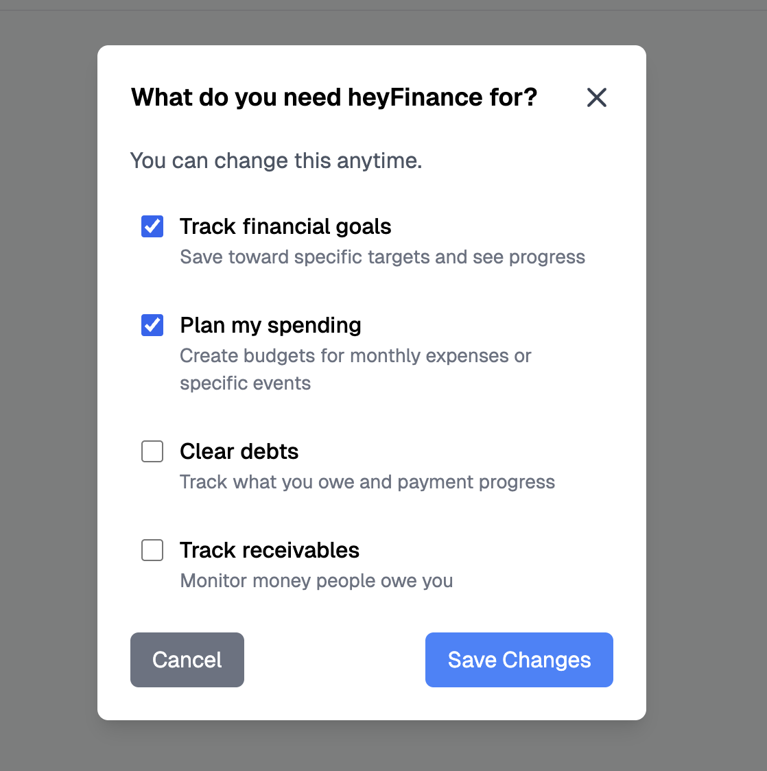Cancel the changes to preferences
This screenshot has width=767, height=771.
point(187,659)
